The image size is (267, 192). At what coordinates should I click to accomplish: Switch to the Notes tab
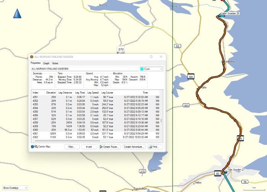[x=55, y=63]
